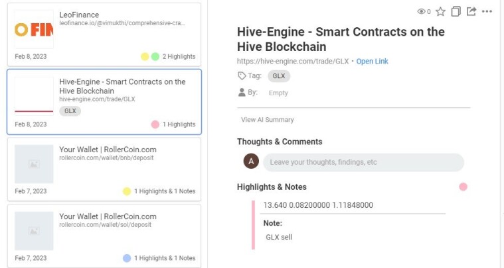Click green highlight dot on LeoFinance card
This screenshot has width=504, height=268.
coord(155,57)
